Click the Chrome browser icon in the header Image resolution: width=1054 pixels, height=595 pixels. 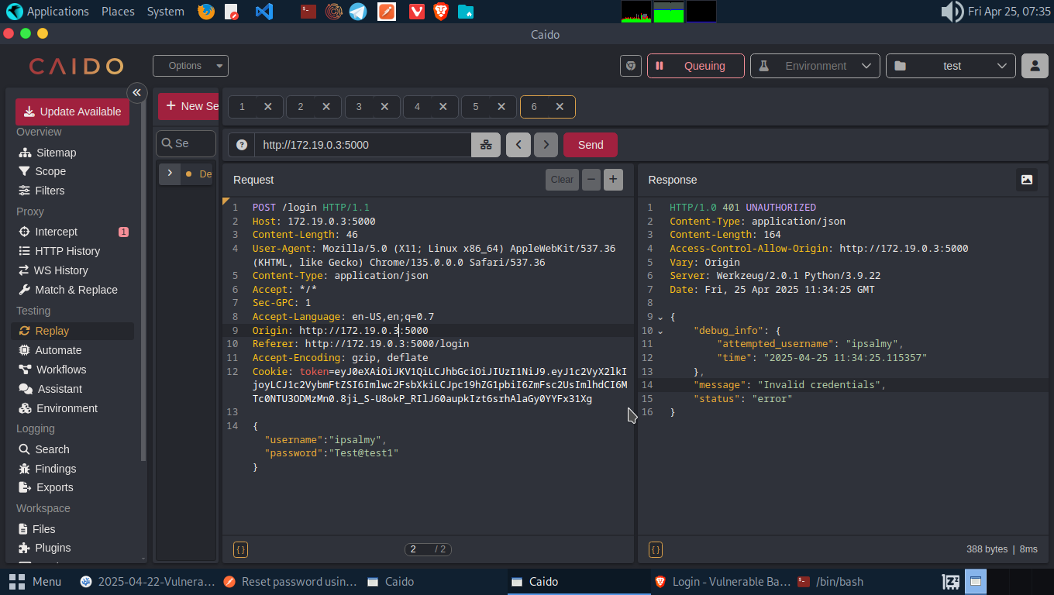[631, 66]
